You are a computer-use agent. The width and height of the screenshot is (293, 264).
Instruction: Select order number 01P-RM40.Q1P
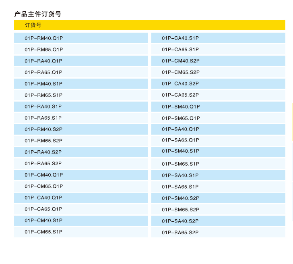(x=43, y=38)
